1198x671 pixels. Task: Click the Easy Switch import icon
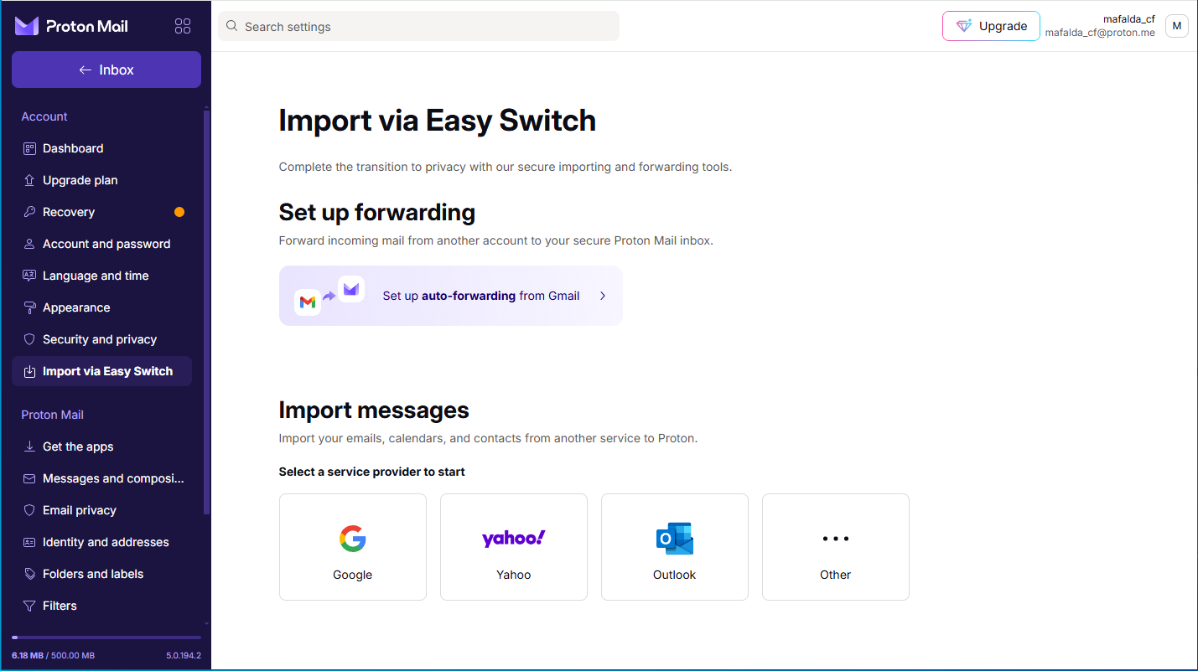coord(29,371)
